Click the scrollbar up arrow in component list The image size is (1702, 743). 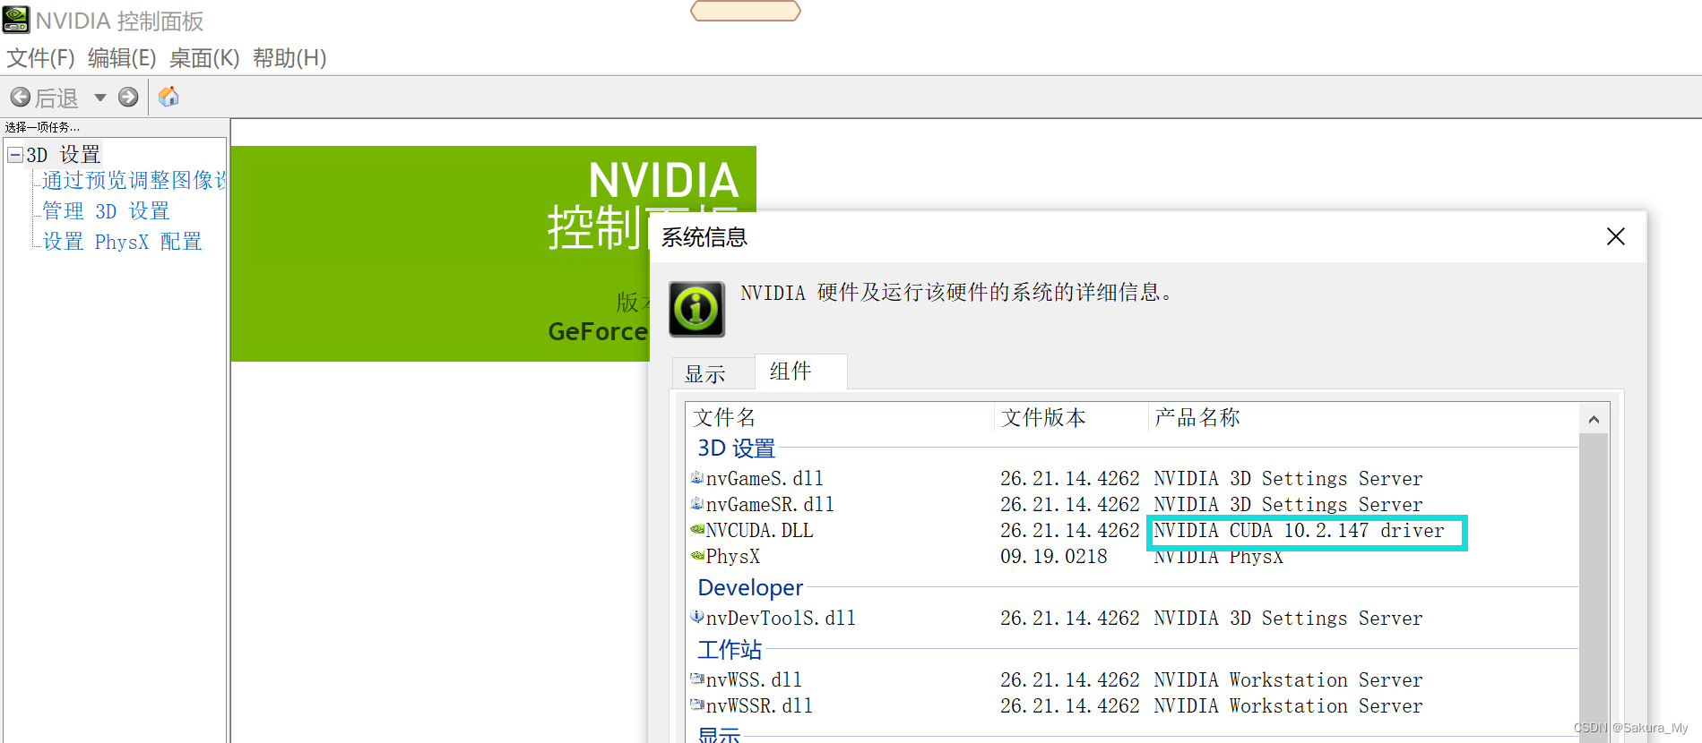click(x=1594, y=419)
